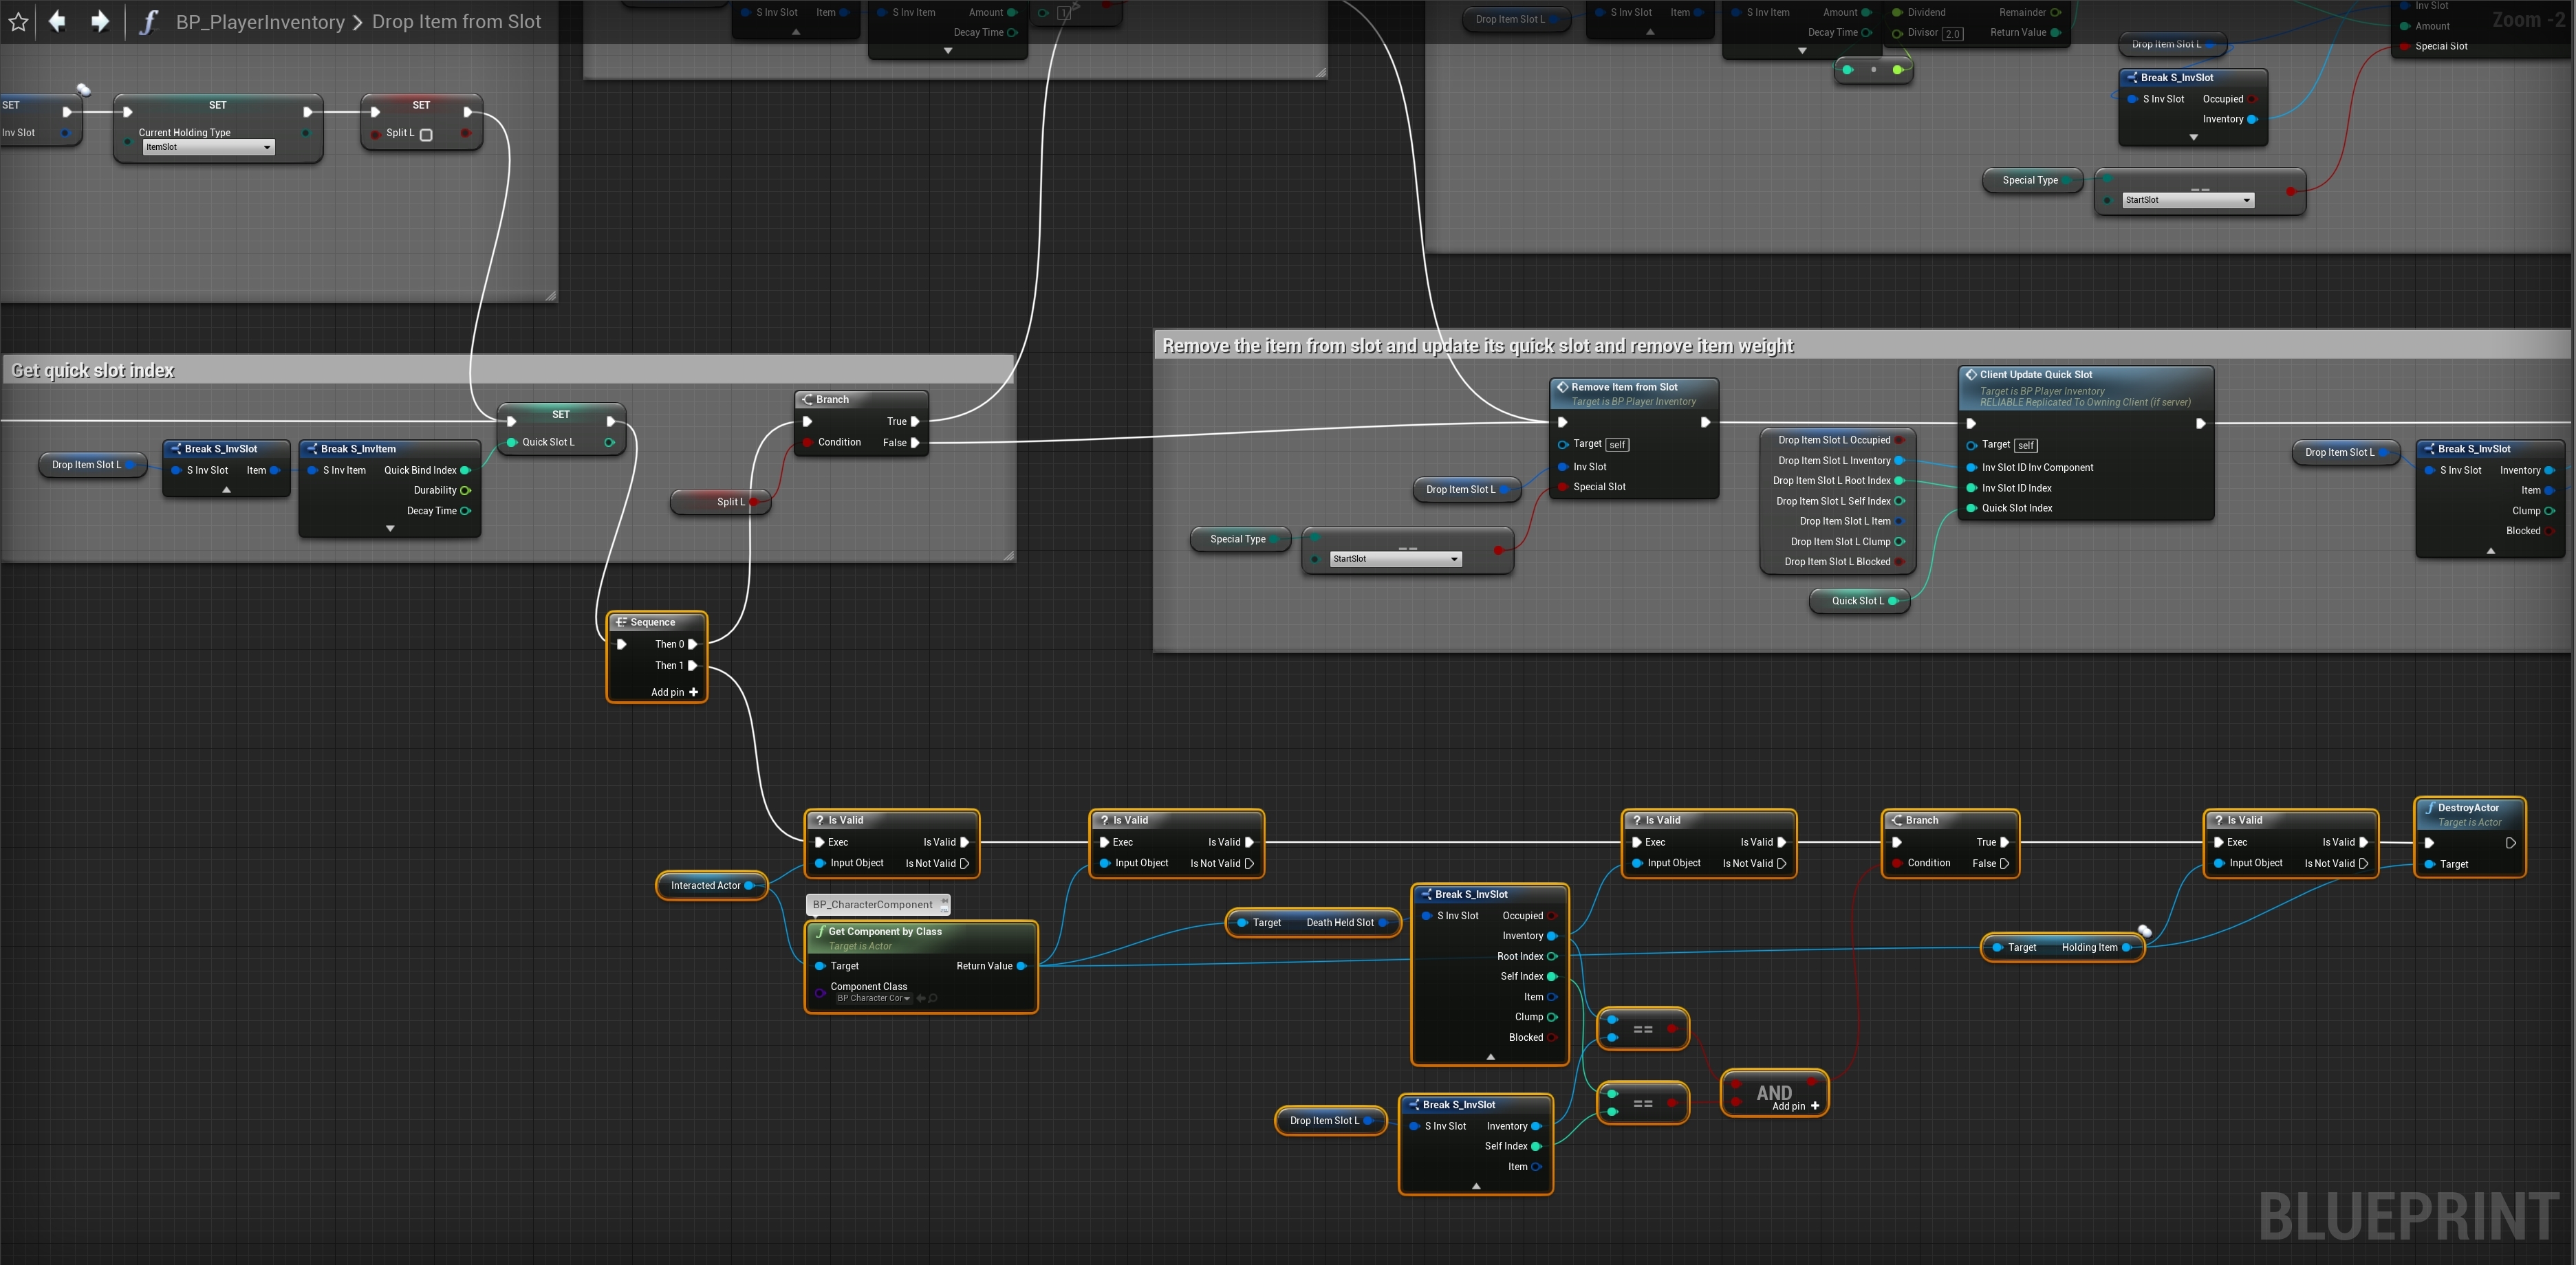Click the forward navigation arrow
Viewport: 2576px width, 1265px height.
[x=100, y=22]
